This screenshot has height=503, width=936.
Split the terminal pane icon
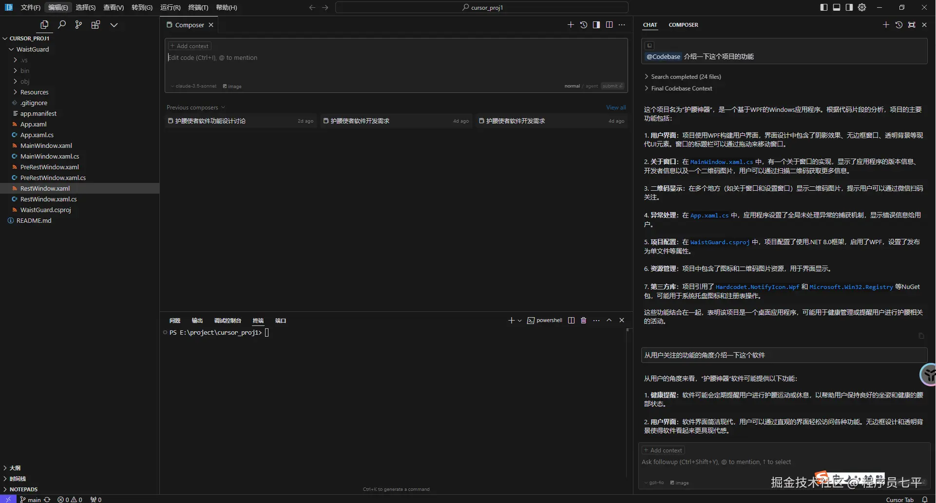click(571, 321)
